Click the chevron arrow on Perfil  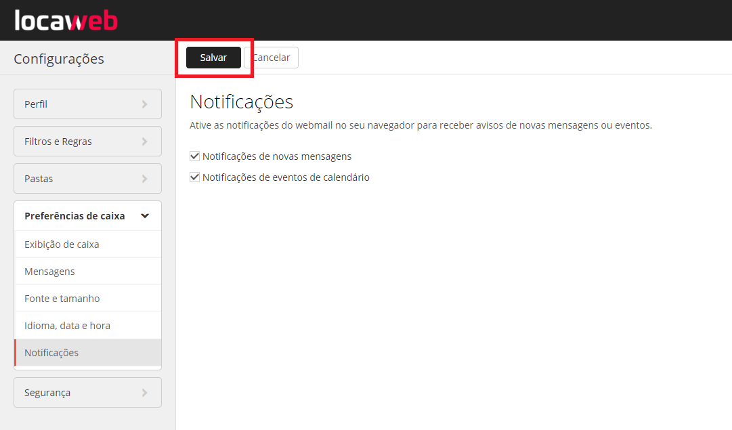coord(144,104)
